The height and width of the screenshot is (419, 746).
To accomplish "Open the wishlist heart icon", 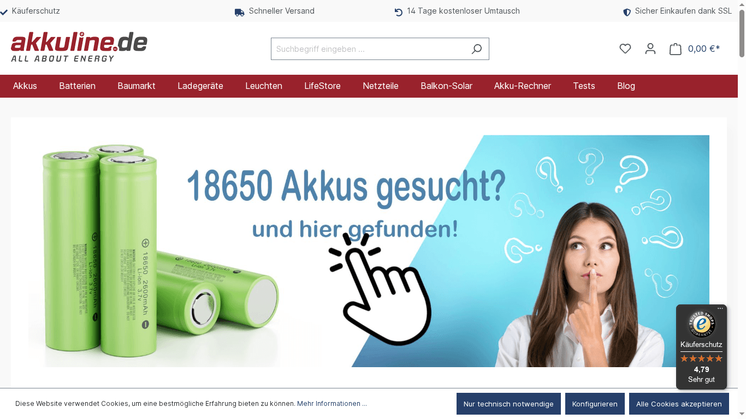I will 625,49.
